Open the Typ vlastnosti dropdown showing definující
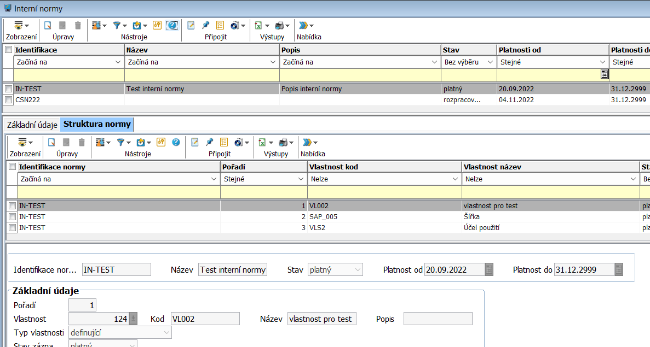650x347 pixels. coord(119,332)
